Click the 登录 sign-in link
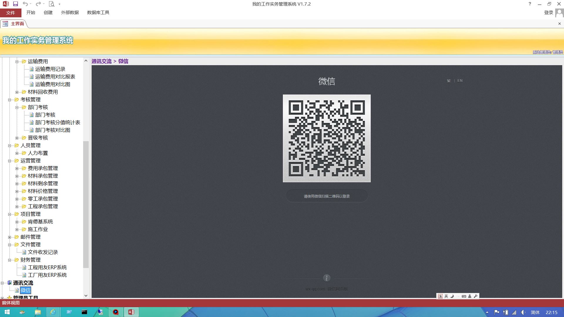This screenshot has height=317, width=564. [x=548, y=13]
